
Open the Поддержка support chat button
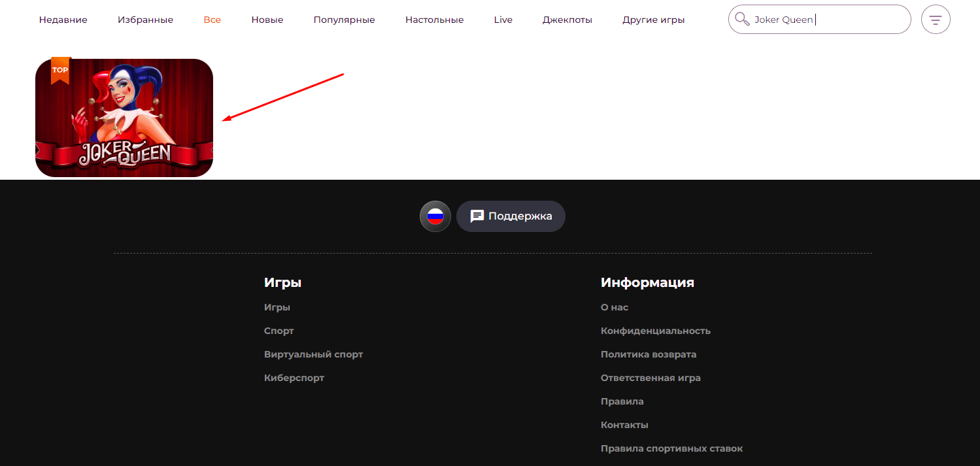point(511,216)
